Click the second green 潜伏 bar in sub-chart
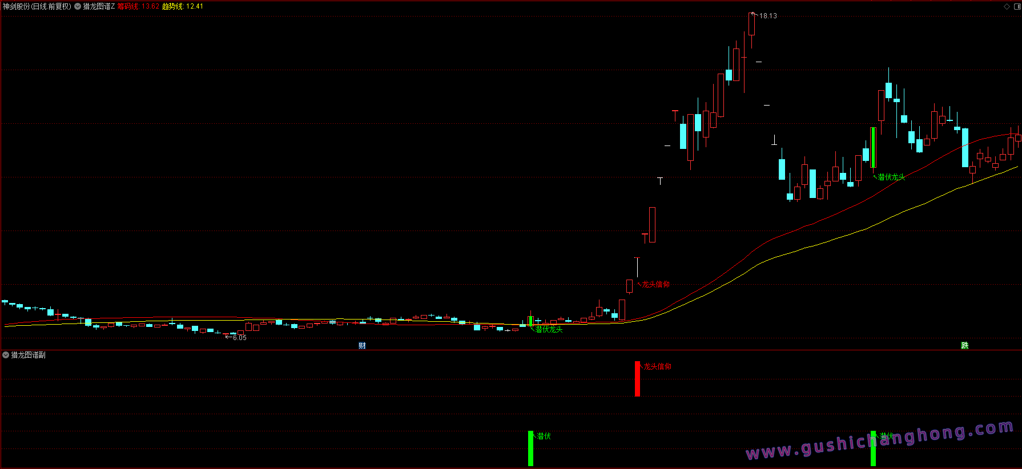Screen dimensions: 1022x469 click(x=873, y=448)
